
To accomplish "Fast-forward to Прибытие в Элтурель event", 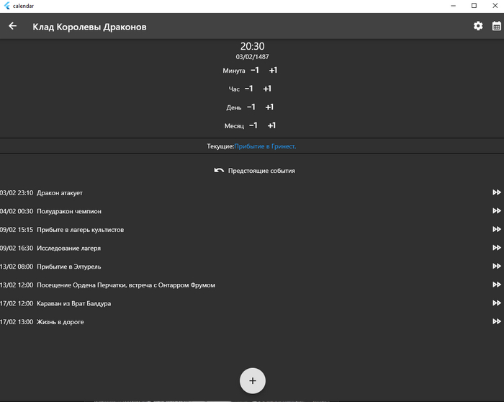I will 497,266.
